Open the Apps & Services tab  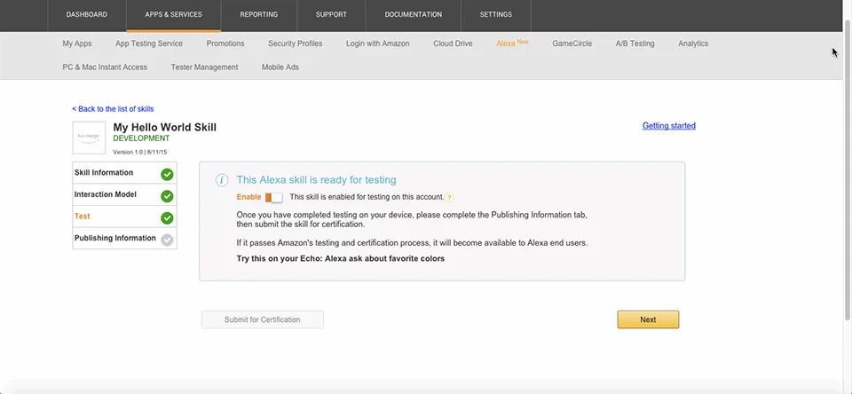pyautogui.click(x=173, y=15)
